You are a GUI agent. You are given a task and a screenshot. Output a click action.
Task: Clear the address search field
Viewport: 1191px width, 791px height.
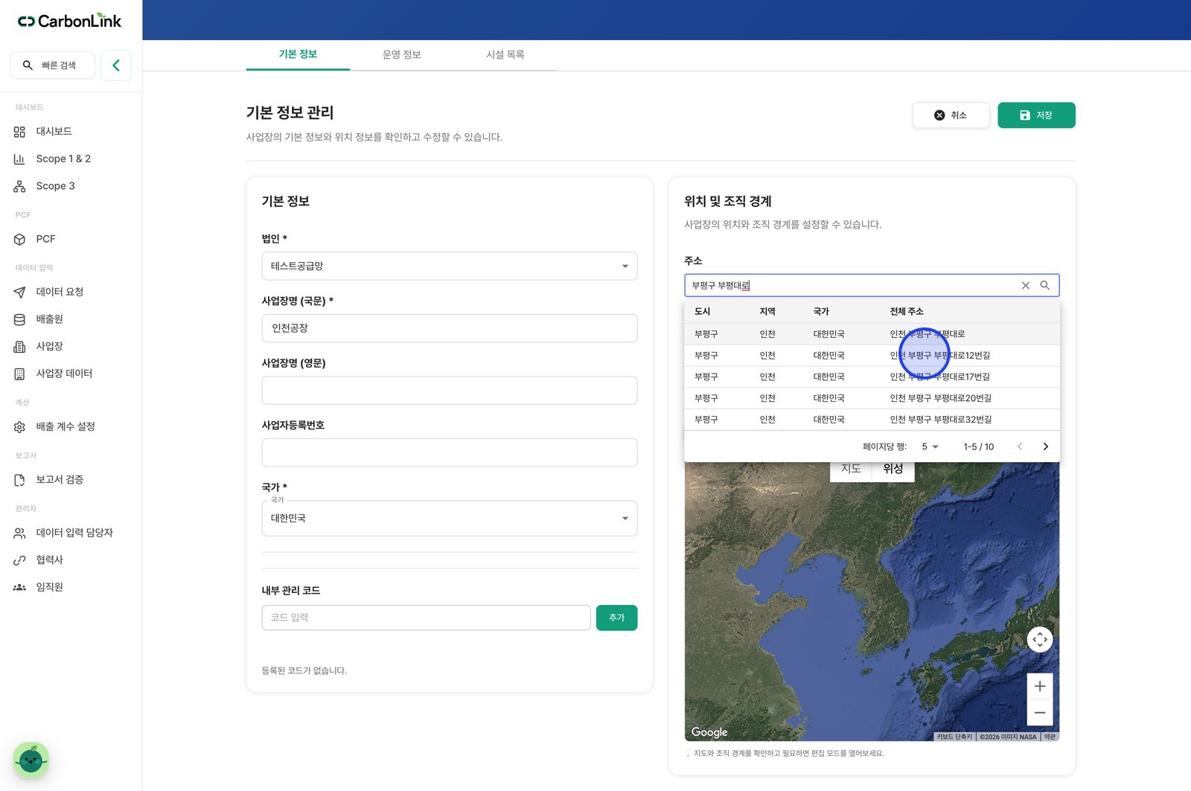(1026, 286)
